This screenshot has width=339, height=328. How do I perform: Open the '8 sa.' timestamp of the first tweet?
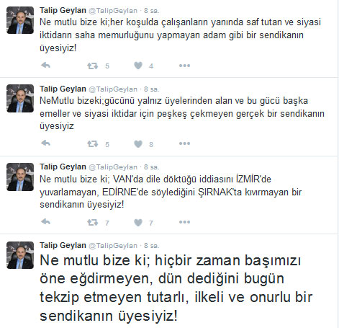click(152, 11)
